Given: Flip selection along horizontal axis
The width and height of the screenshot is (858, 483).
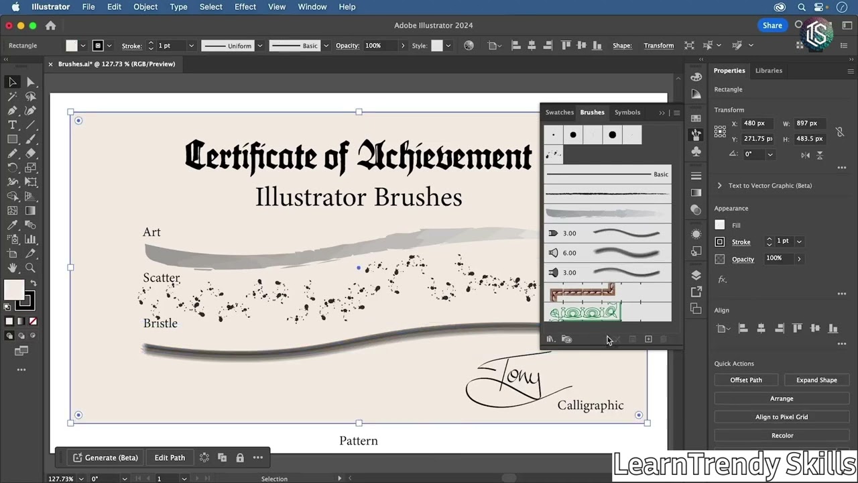Looking at the screenshot, I should click(806, 154).
